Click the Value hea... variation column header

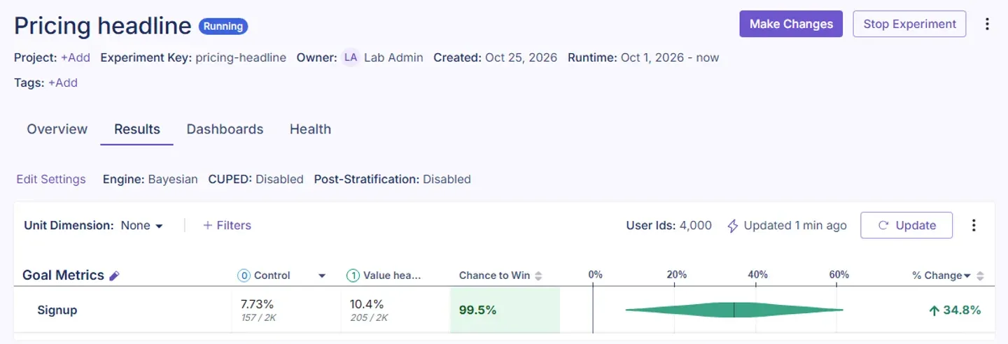[x=384, y=275]
